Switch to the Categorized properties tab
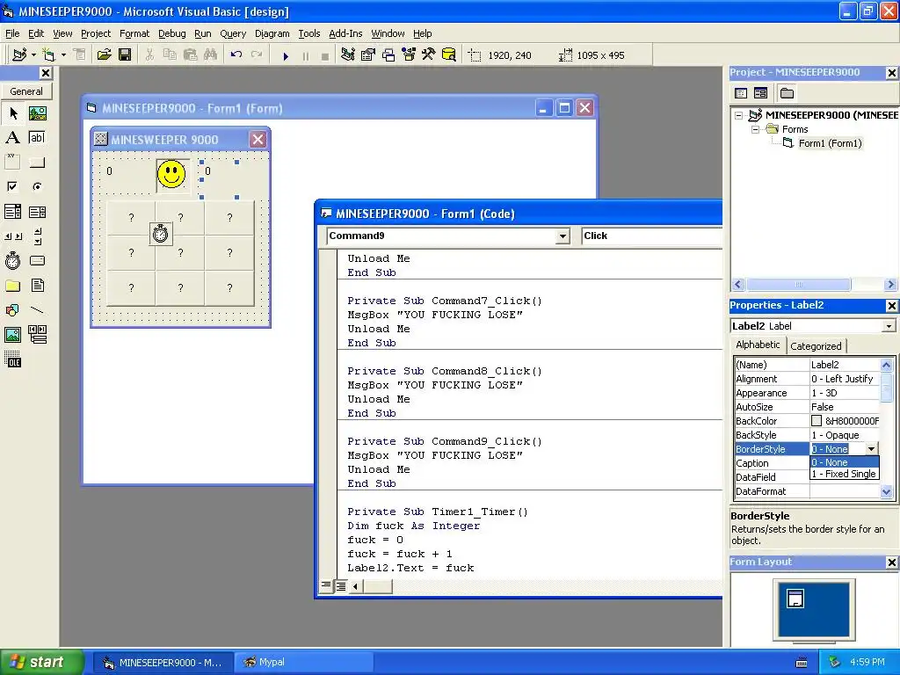900x675 pixels. (x=816, y=346)
